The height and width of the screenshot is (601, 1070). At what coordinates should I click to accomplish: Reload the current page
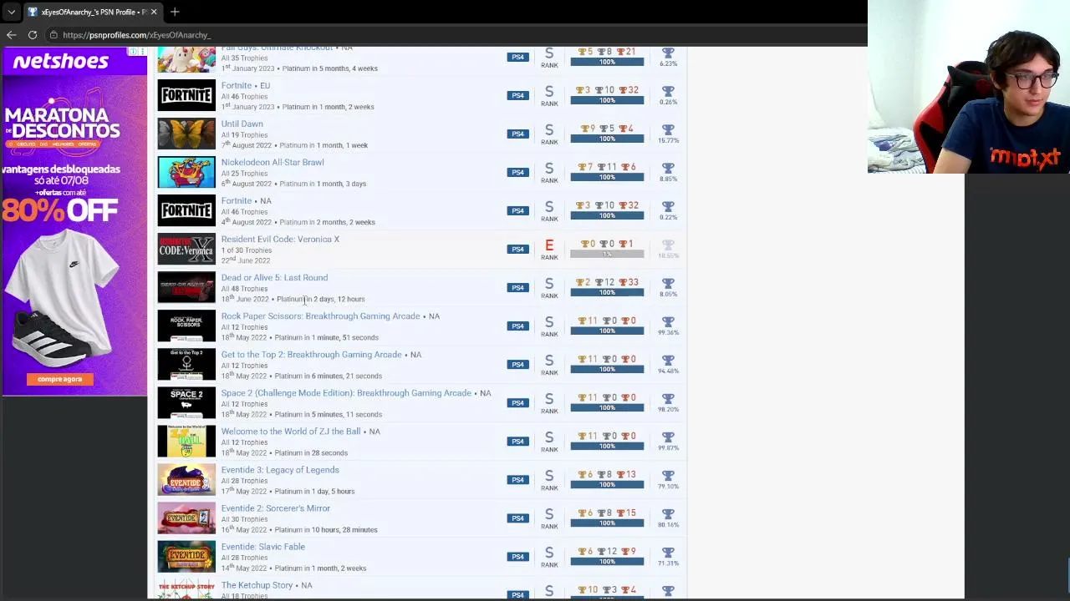33,35
